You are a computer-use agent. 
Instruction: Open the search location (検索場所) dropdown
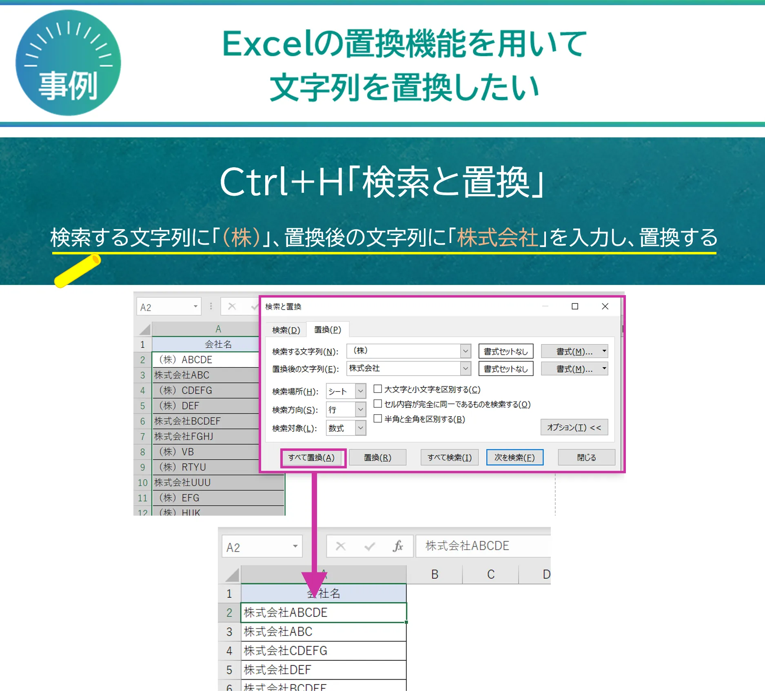(360, 391)
